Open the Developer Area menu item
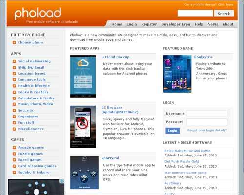The width and height of the screenshot is (244, 195). 176,24
